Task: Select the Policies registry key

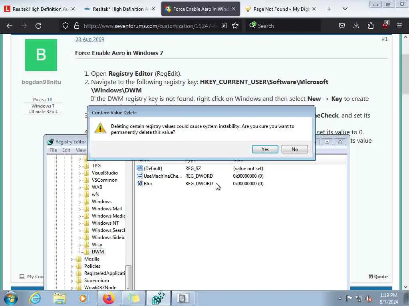Action: pos(92,266)
